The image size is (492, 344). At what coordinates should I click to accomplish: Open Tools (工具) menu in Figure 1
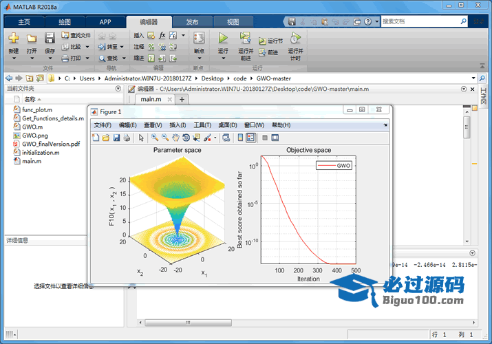coord(202,125)
